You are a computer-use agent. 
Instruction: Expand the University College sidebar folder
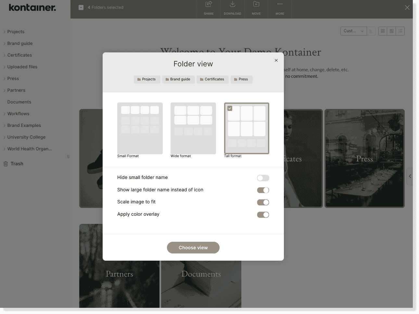[x=26, y=137]
